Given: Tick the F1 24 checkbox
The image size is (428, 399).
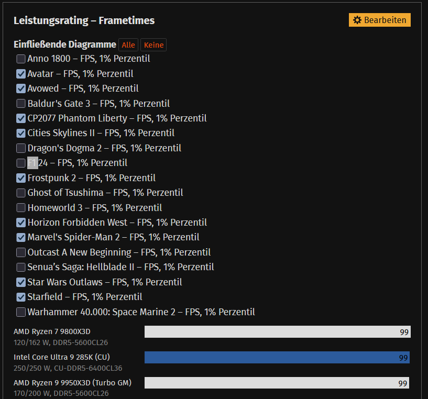Looking at the screenshot, I should 21,163.
